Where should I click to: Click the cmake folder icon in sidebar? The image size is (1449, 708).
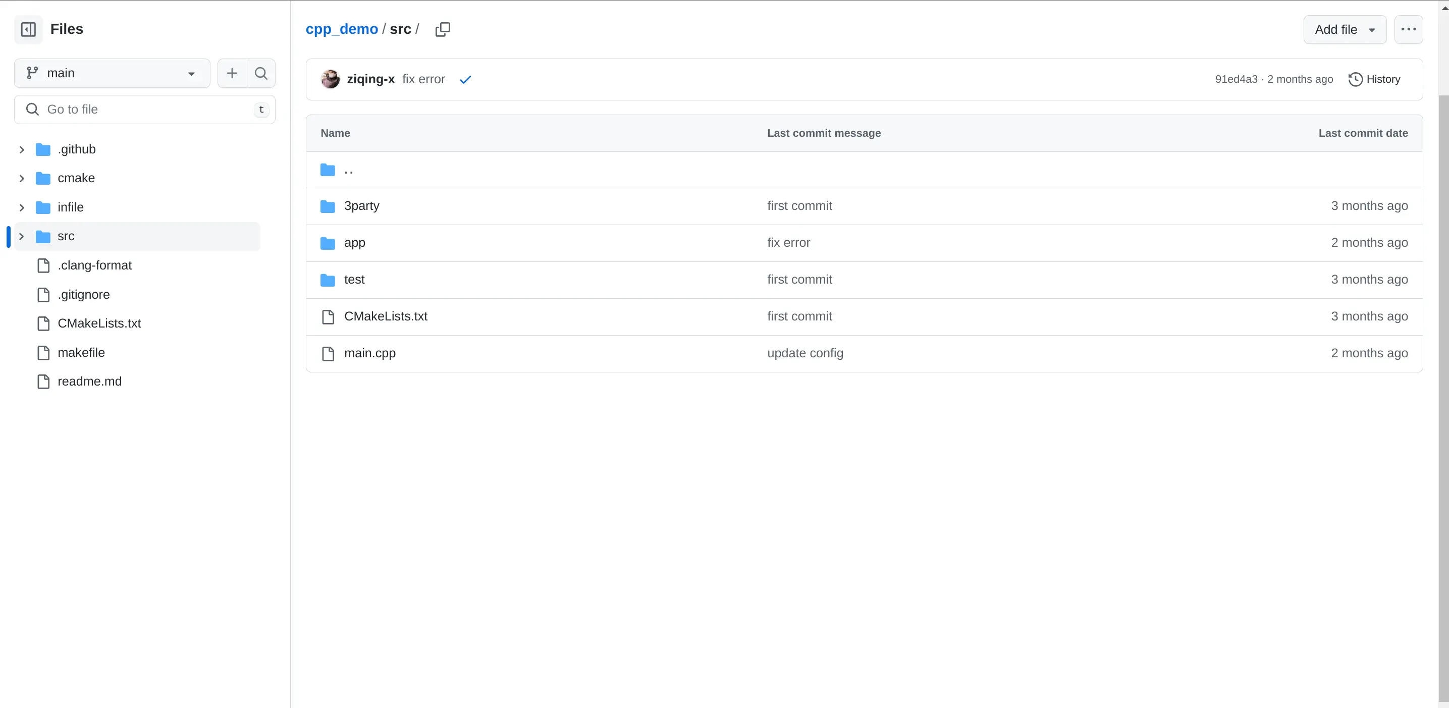[43, 178]
